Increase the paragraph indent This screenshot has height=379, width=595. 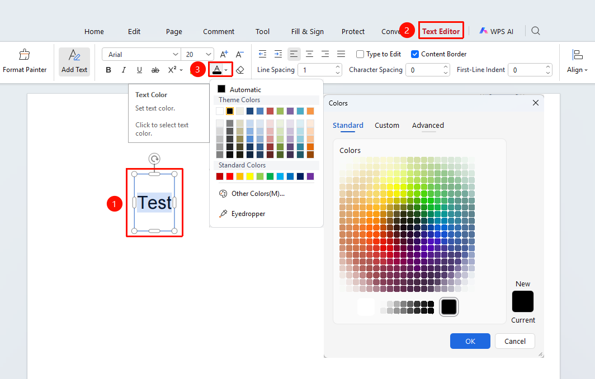tap(278, 54)
